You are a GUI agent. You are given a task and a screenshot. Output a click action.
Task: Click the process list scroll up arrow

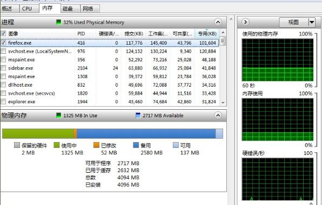point(223,32)
